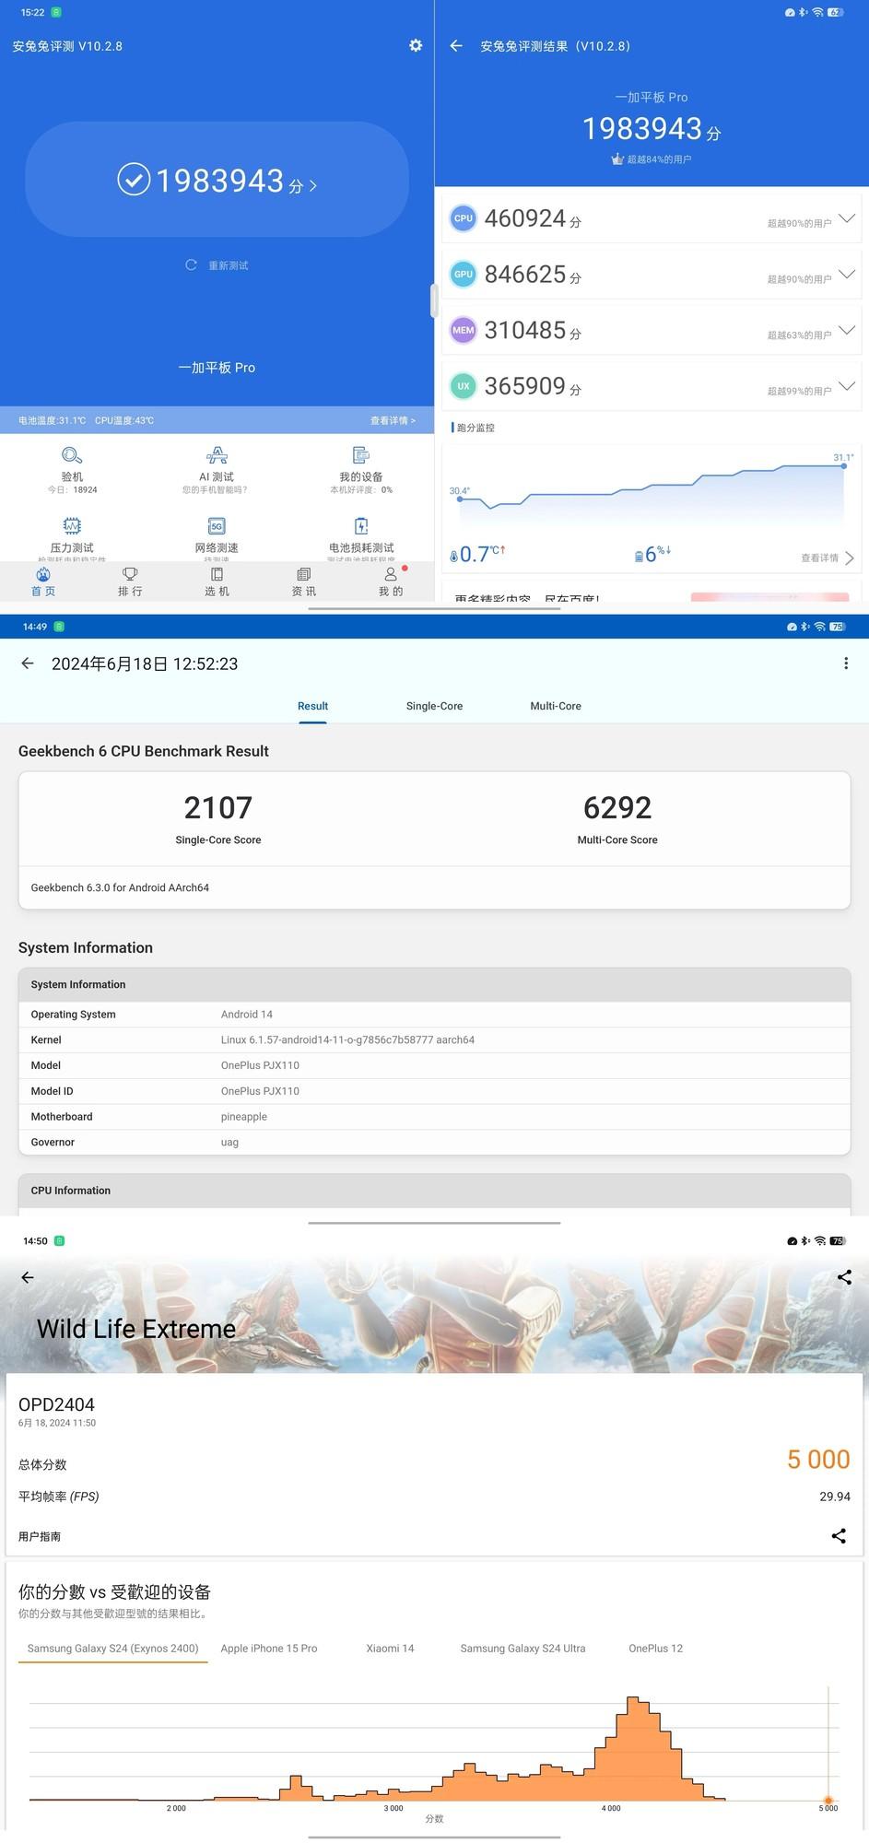Tap the 1983943 total score button
This screenshot has width=869, height=1843.
[x=217, y=180]
